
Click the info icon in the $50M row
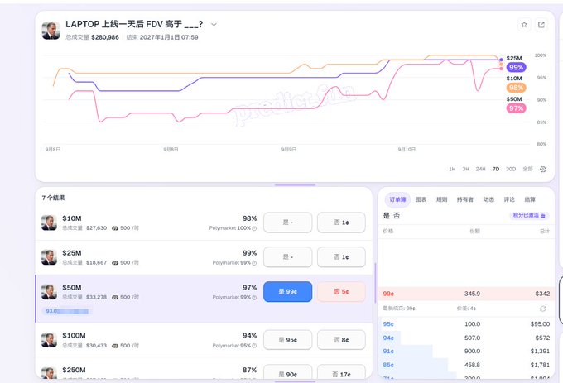click(254, 297)
